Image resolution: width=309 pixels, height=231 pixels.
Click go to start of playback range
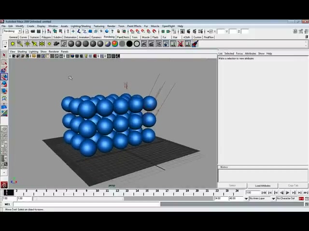(x=264, y=192)
